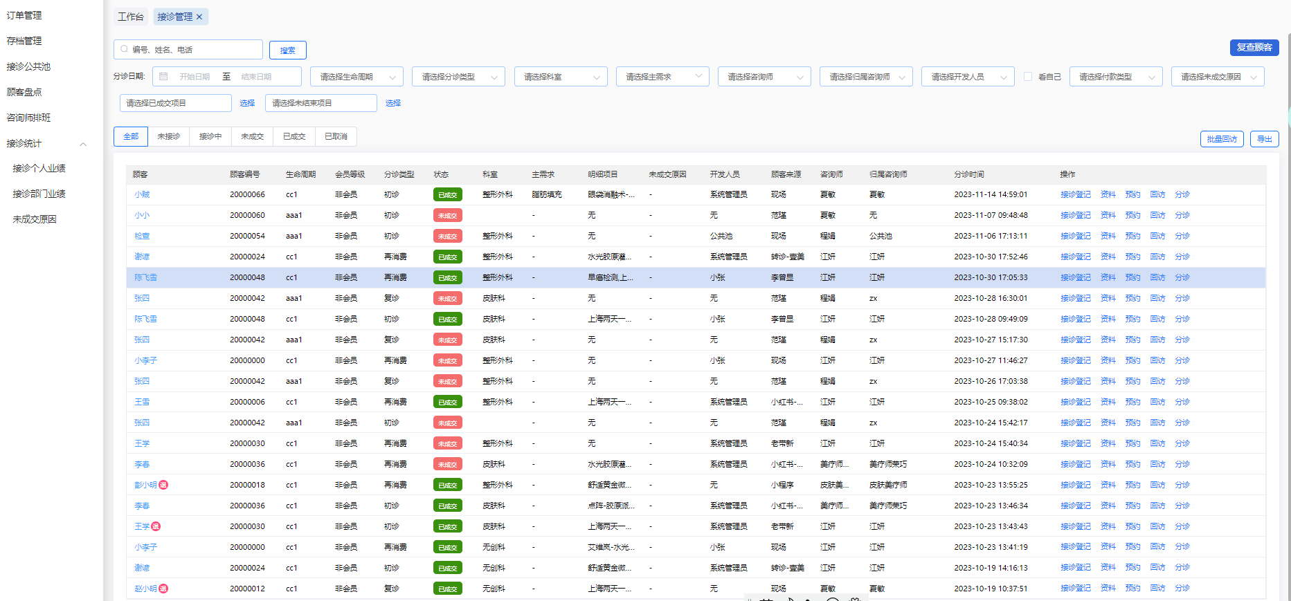Open 存档管理 in the sidebar
1291x601 pixels.
[x=24, y=41]
